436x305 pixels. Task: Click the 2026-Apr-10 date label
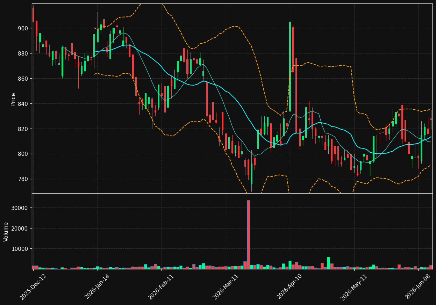tap(290, 286)
